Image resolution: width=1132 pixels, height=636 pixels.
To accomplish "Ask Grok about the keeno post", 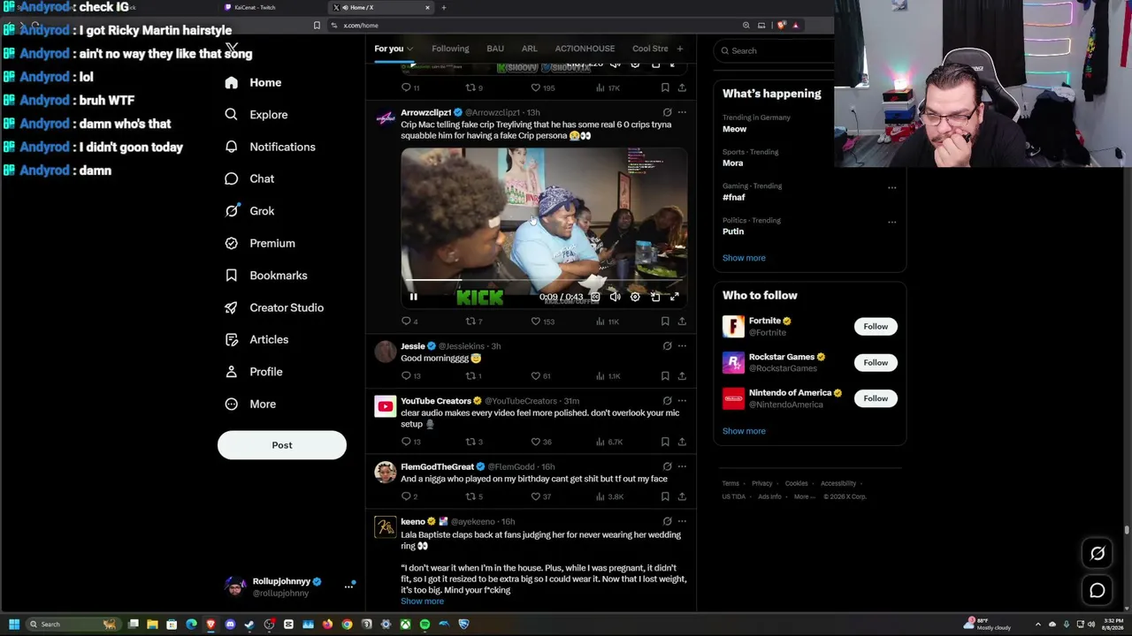I will coord(667,521).
